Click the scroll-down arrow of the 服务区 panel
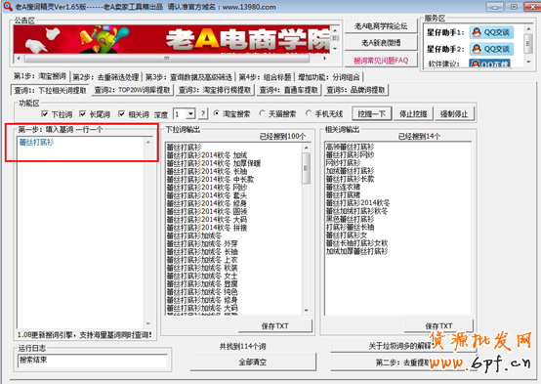The height and width of the screenshot is (384, 541). pyautogui.click(x=528, y=62)
